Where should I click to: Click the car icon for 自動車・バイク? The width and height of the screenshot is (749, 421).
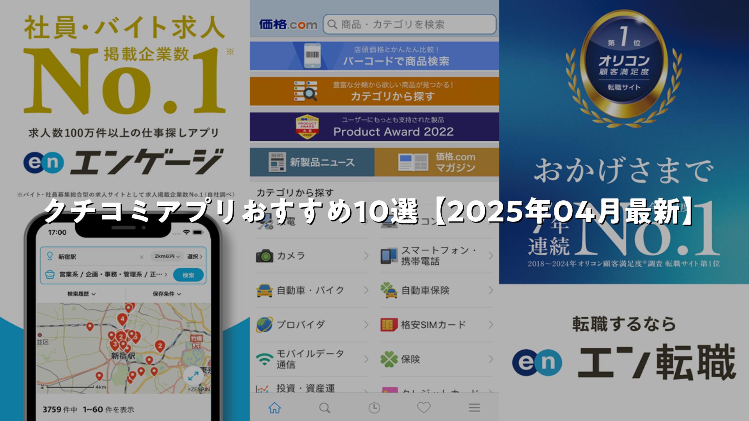tap(265, 290)
